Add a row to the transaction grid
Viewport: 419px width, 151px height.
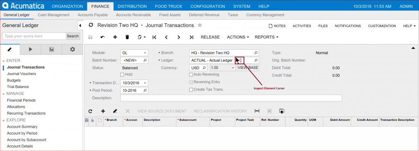click(x=103, y=111)
